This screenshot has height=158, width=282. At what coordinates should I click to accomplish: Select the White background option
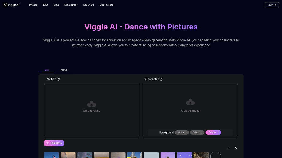point(182,132)
